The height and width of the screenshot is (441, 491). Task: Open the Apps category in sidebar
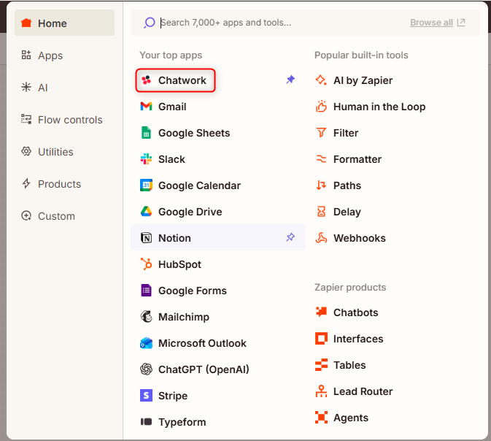click(x=50, y=55)
